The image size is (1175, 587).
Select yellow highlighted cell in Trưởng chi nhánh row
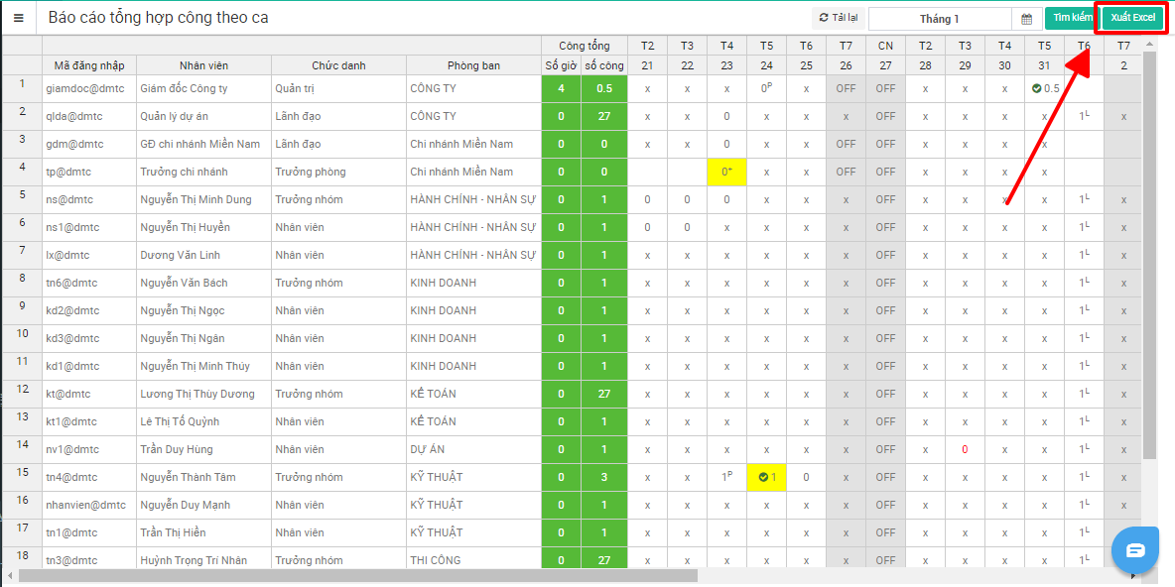coord(726,172)
